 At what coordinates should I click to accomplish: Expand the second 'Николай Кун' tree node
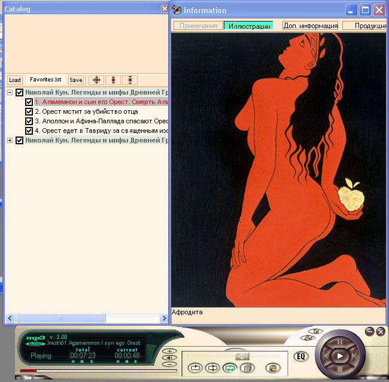tap(10, 140)
